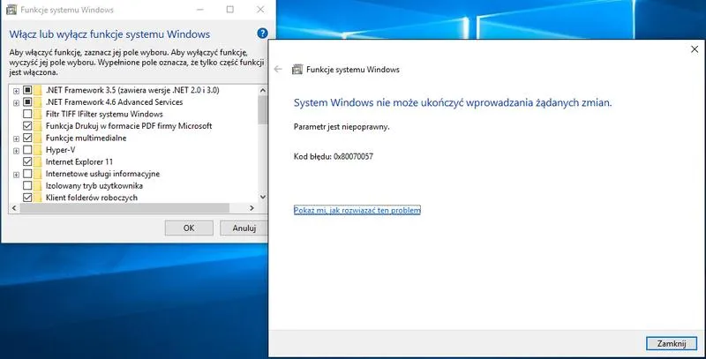
Task: Click folder icon beside Klient folderów roboczych
Action: point(38,198)
